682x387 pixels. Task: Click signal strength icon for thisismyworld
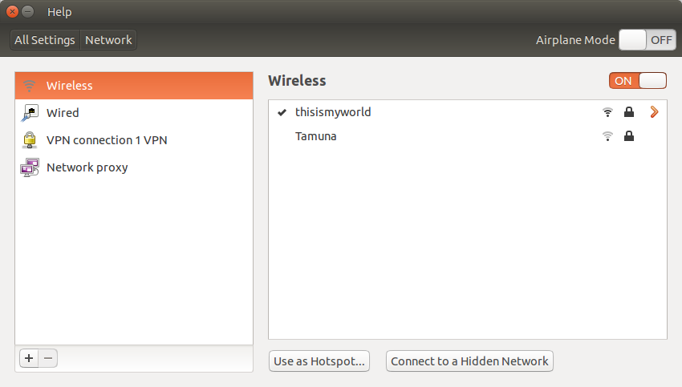607,112
